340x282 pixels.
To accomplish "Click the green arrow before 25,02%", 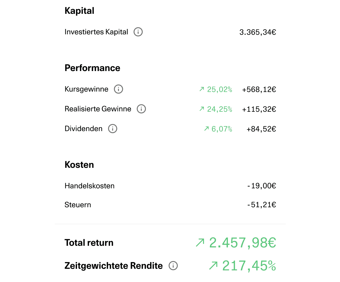I will pyautogui.click(x=202, y=89).
